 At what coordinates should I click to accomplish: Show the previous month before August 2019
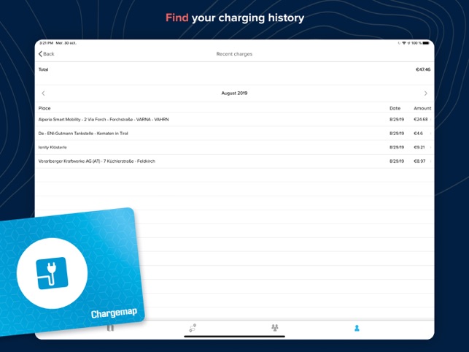coord(43,93)
